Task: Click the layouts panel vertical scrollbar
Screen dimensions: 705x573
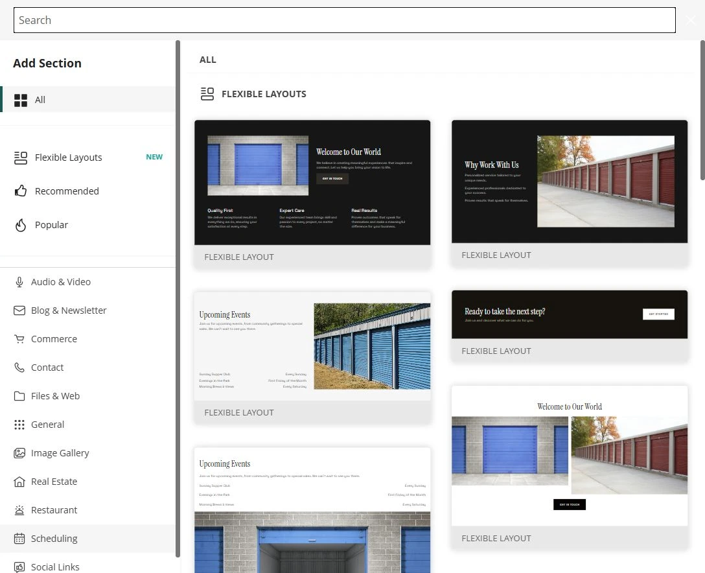Action: [702, 110]
